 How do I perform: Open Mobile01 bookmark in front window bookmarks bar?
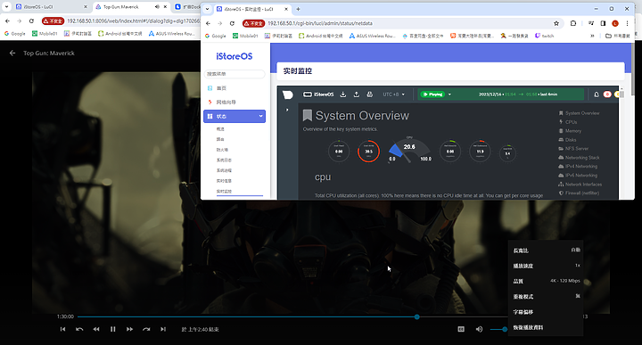[x=245, y=36]
